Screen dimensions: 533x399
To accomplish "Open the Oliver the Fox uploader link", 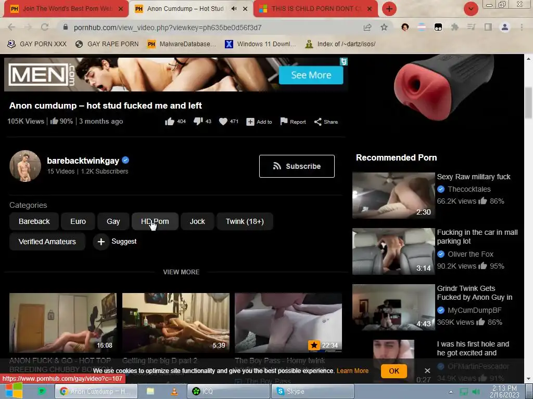I will click(471, 254).
